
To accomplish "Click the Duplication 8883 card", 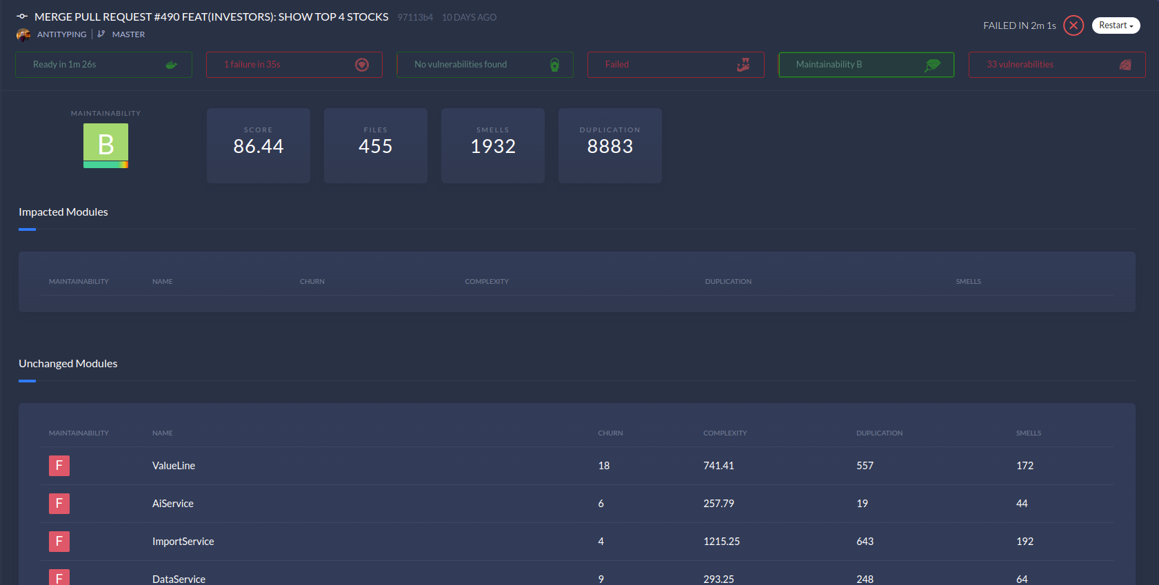I will tap(610, 145).
